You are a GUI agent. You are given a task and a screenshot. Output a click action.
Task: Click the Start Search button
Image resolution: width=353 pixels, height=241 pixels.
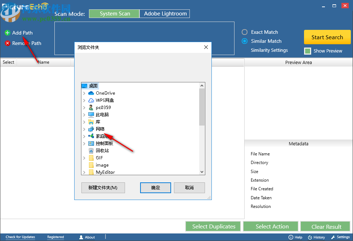pos(327,37)
